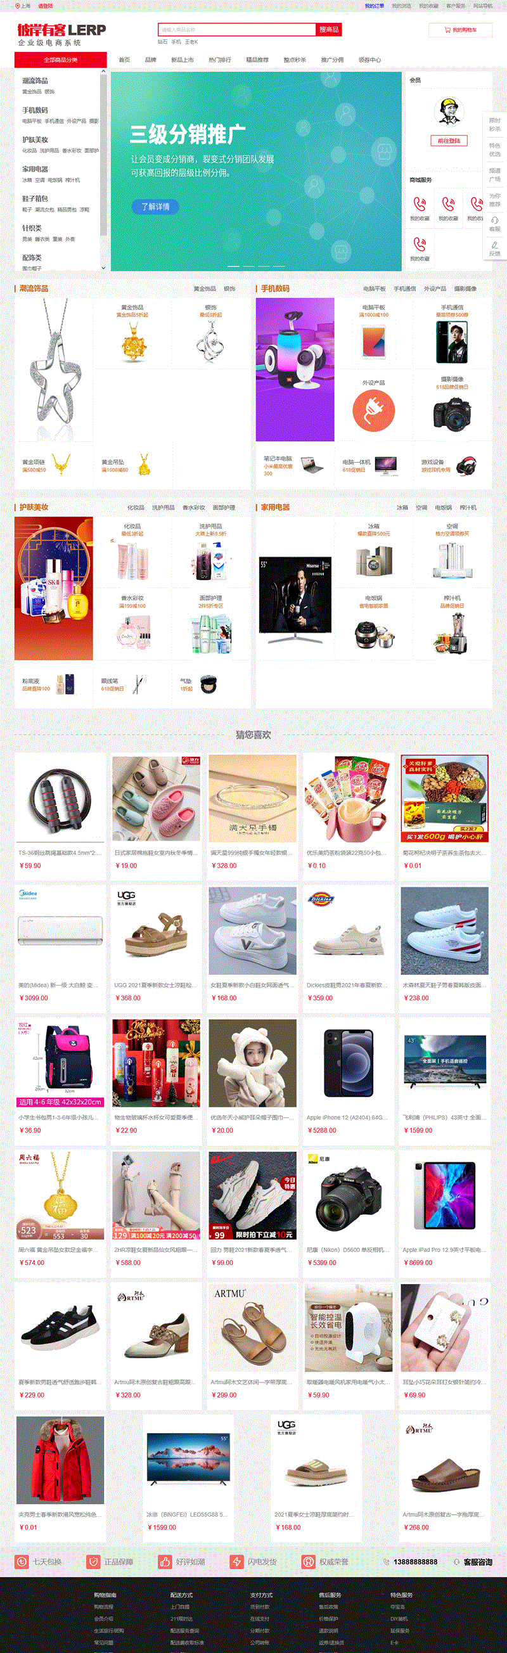The width and height of the screenshot is (507, 1653).
Task: Open the 热门排行 navigation tab
Action: point(219,60)
